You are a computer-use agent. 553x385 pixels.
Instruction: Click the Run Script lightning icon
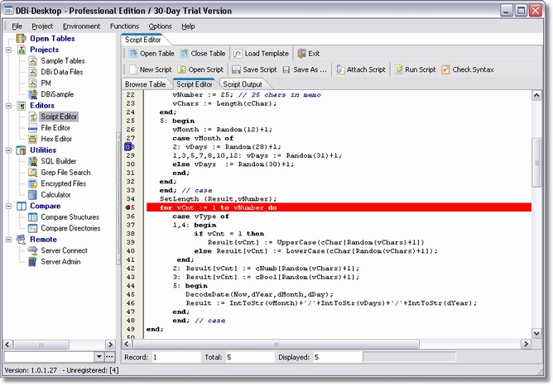398,69
